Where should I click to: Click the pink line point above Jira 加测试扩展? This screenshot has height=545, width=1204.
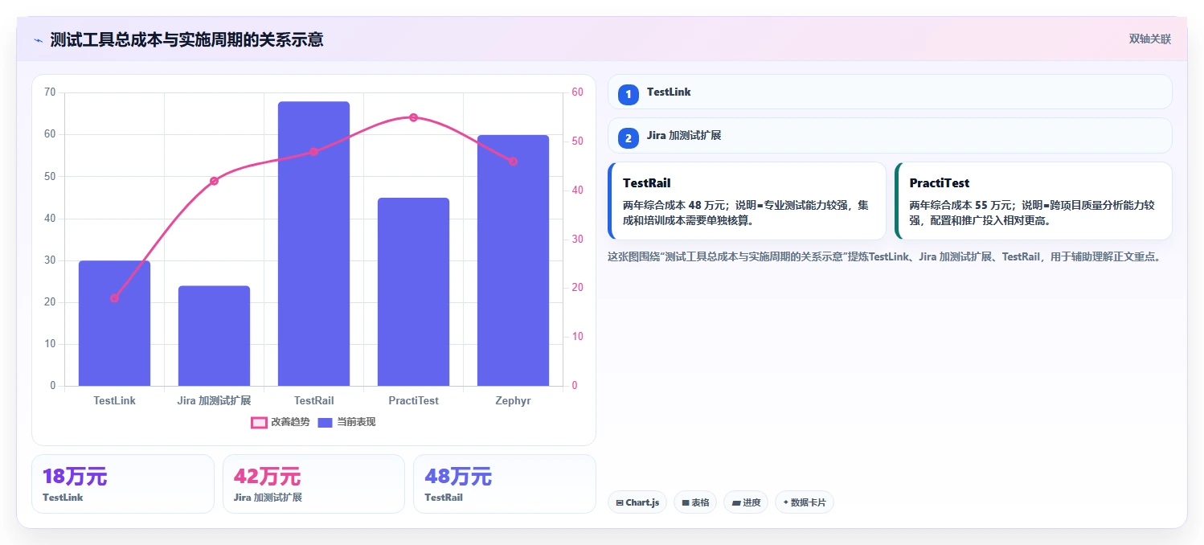(214, 181)
